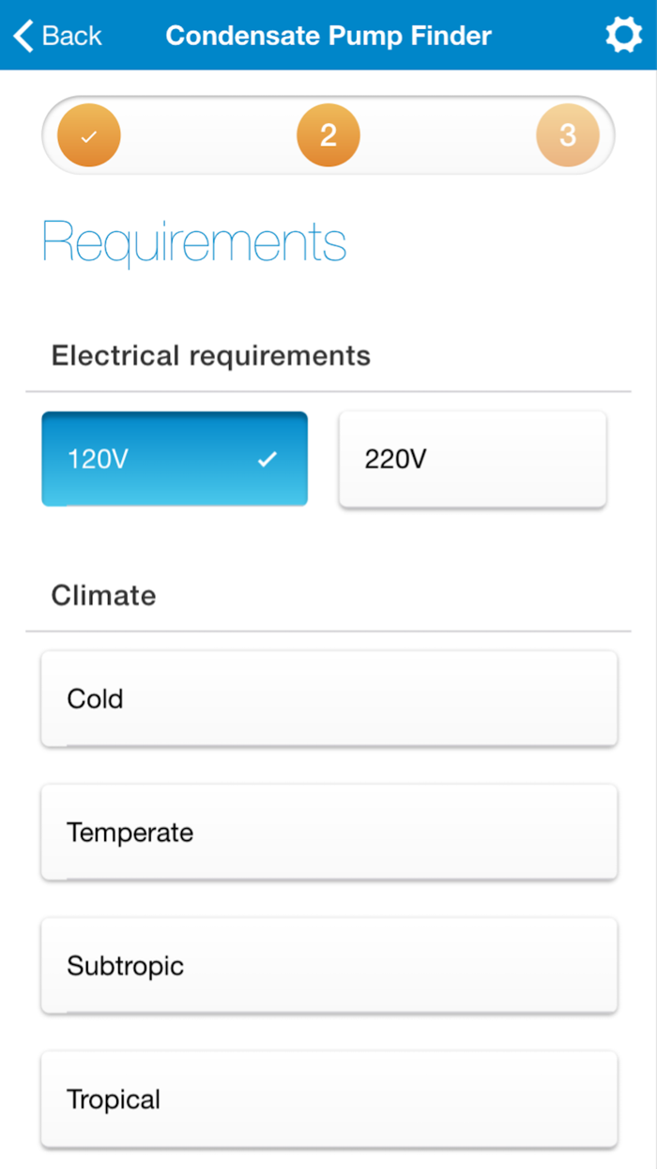The width and height of the screenshot is (657, 1169).
Task: Click the completed checkmark step indicator
Action: (88, 134)
